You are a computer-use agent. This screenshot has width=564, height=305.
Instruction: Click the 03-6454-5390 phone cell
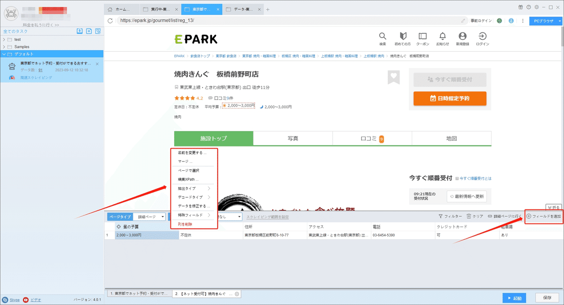pos(403,235)
